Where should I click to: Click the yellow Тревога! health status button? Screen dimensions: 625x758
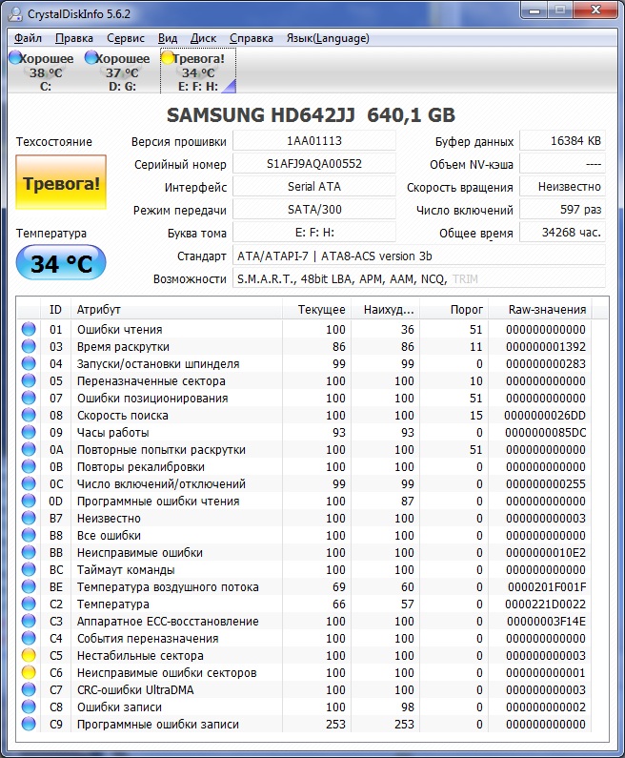point(61,182)
